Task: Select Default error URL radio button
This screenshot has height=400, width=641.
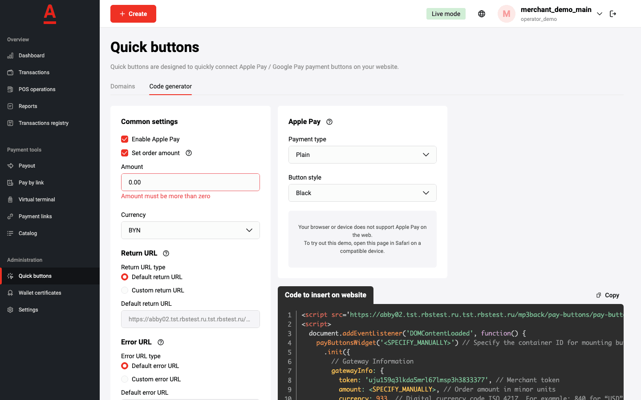Action: pyautogui.click(x=125, y=366)
